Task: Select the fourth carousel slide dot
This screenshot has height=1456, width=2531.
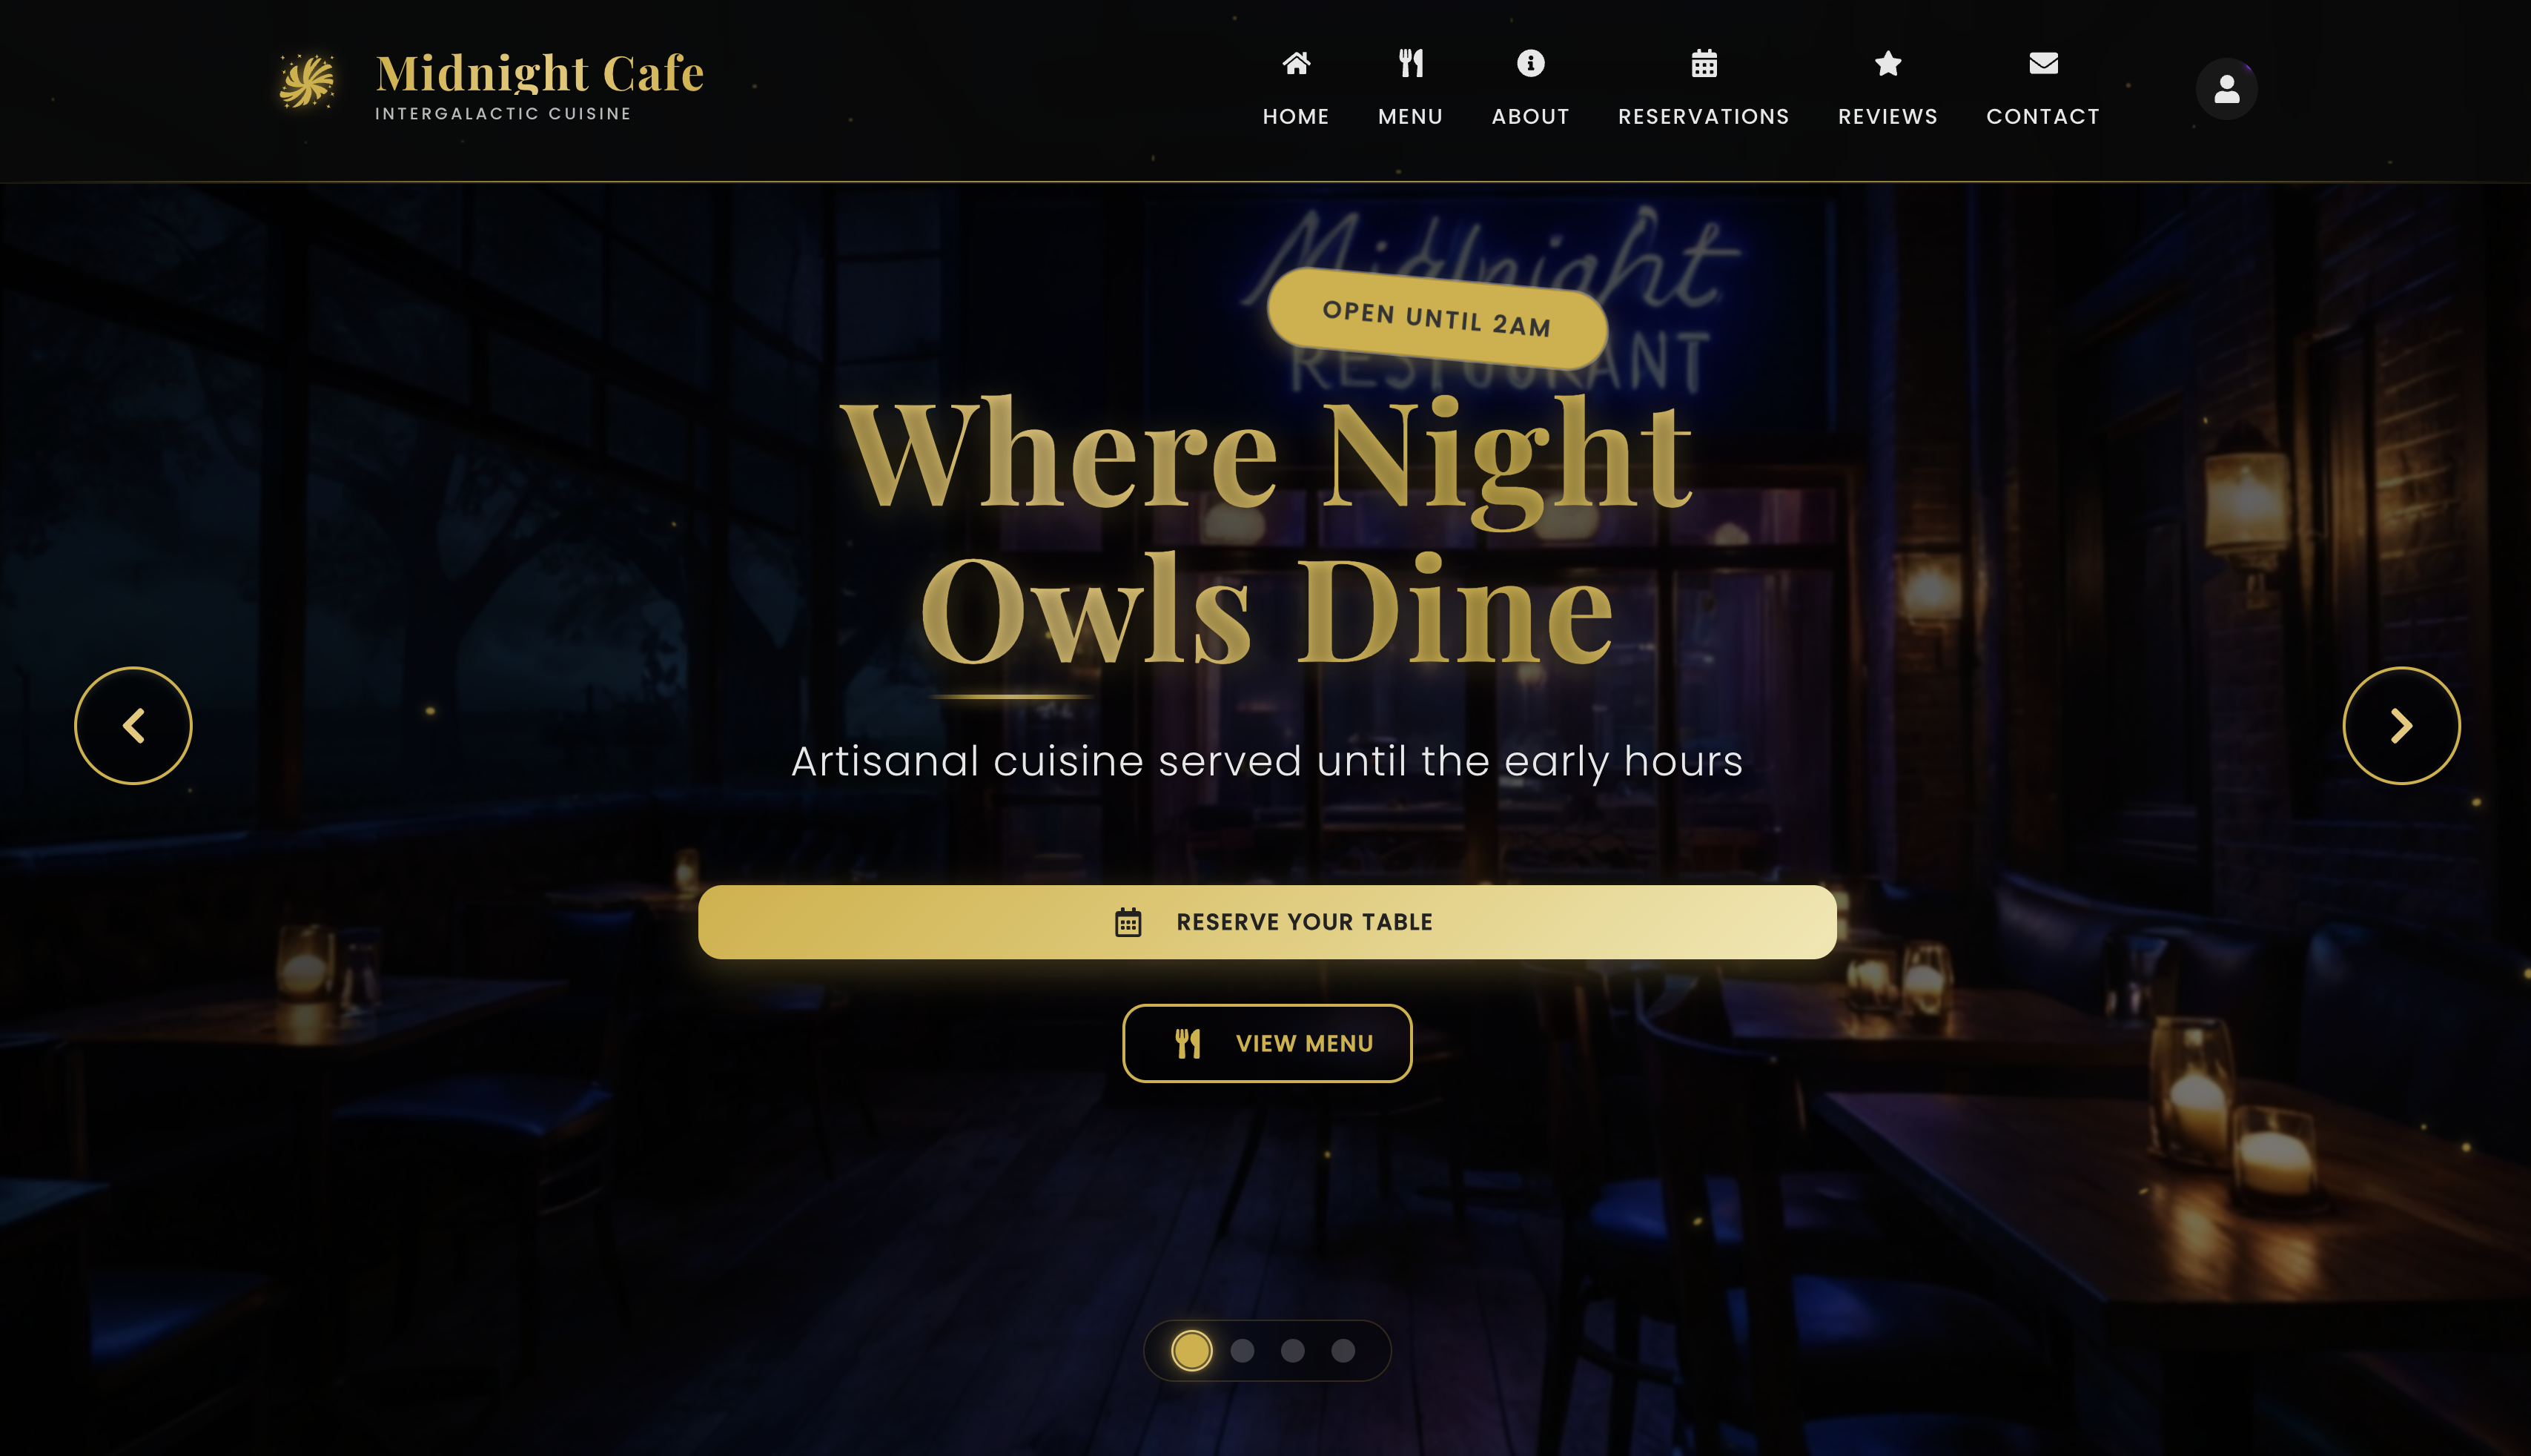Action: tap(1343, 1351)
